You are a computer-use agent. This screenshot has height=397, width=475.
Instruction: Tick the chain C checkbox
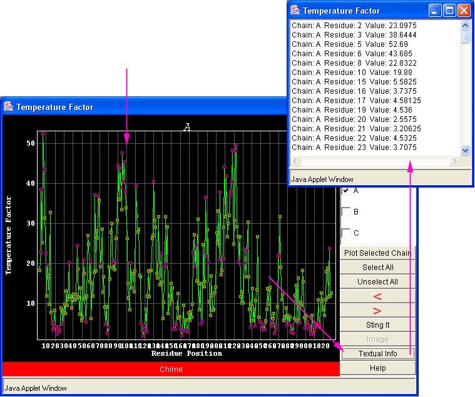tap(346, 233)
